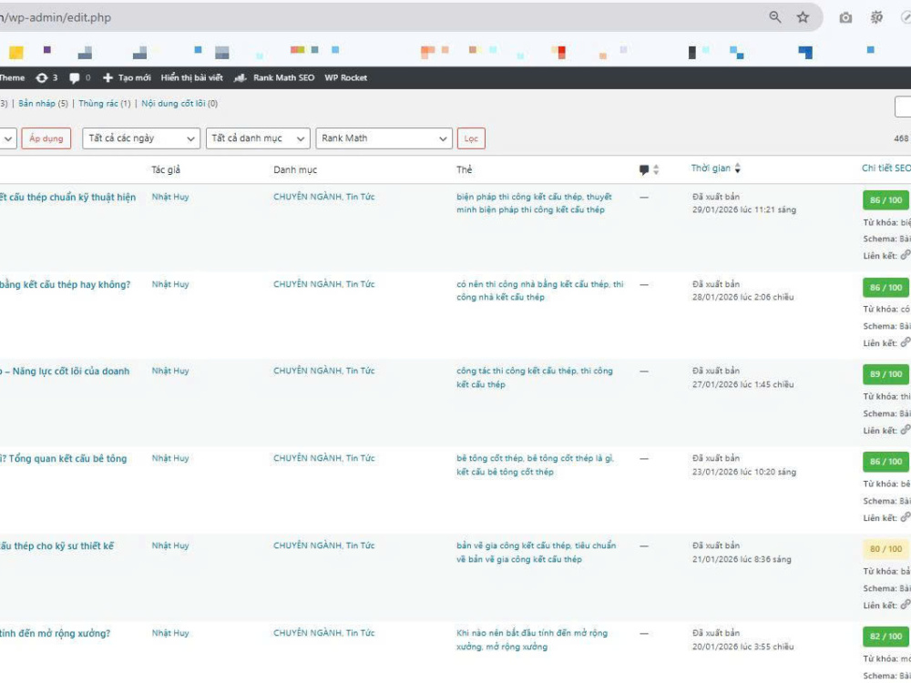Screen dimensions: 911x683
Task: Open the comments bubble in admin bar
Action: 75,77
